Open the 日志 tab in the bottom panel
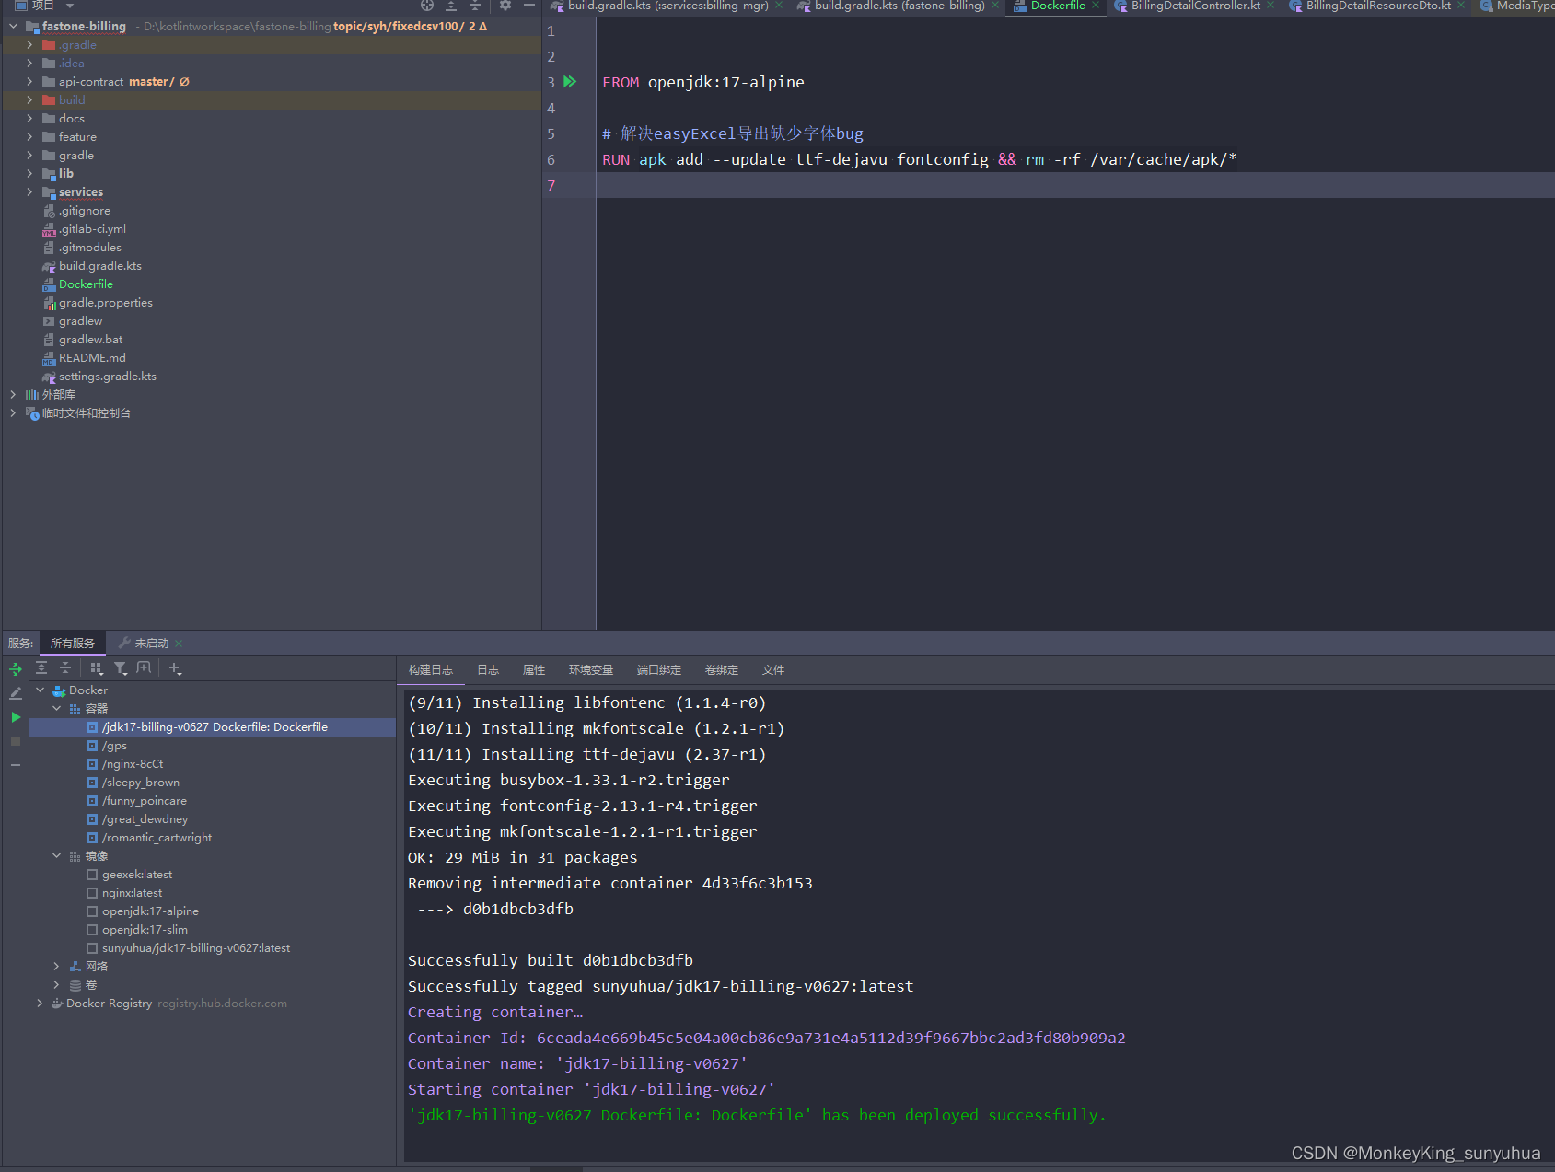The image size is (1555, 1172). click(x=488, y=669)
